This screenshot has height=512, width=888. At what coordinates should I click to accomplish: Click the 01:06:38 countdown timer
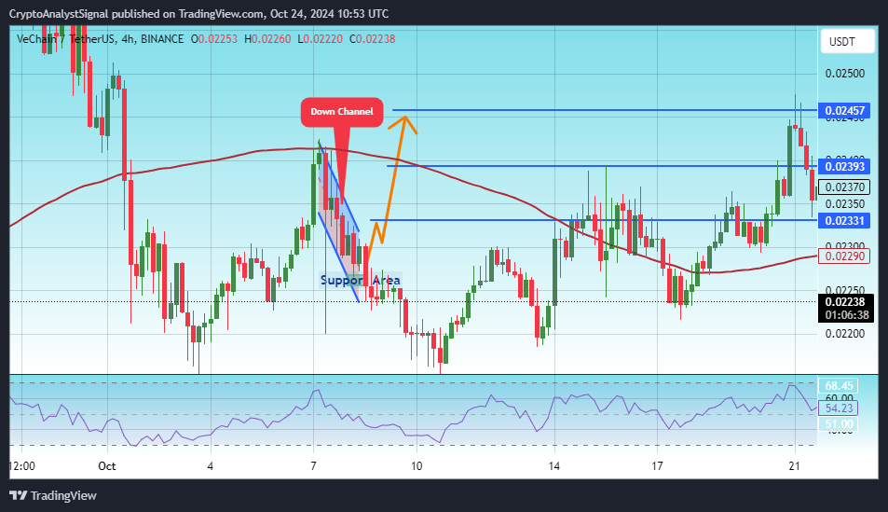[847, 315]
